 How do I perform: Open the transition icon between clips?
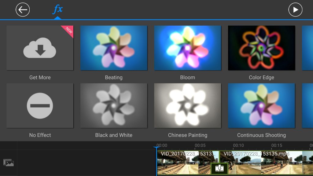[x=219, y=168]
